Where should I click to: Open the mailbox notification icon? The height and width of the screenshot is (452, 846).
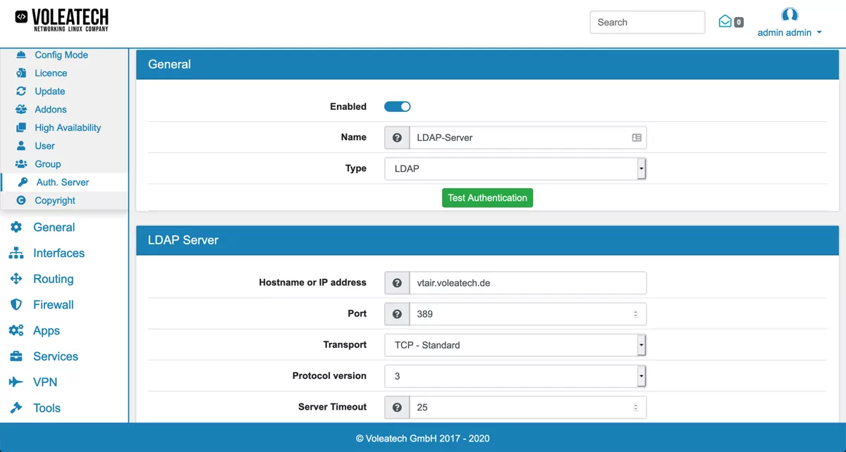point(729,22)
